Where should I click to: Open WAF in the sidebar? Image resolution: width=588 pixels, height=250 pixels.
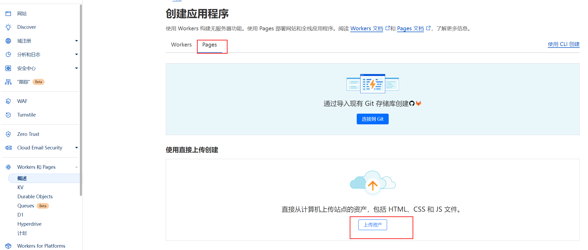22,101
